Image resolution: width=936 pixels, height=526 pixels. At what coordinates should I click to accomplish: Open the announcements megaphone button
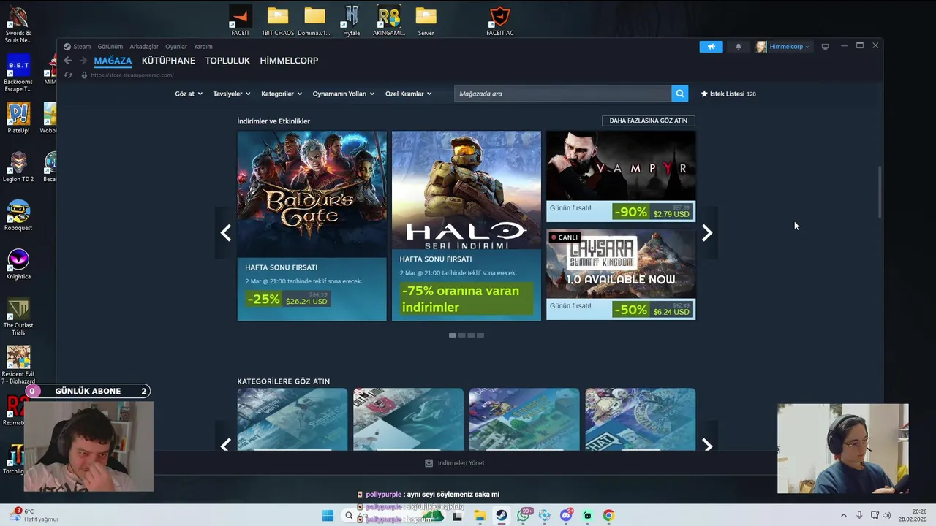pyautogui.click(x=711, y=46)
